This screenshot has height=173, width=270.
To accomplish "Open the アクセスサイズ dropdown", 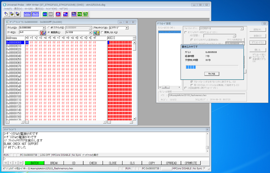I will tap(127, 28).
